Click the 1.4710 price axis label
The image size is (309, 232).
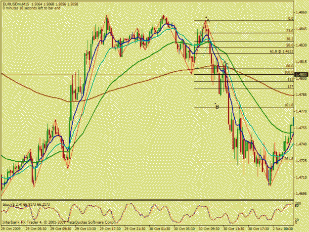(302, 178)
